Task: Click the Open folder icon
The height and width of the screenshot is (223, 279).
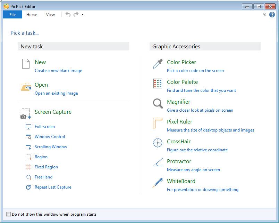Action: [x=26, y=87]
